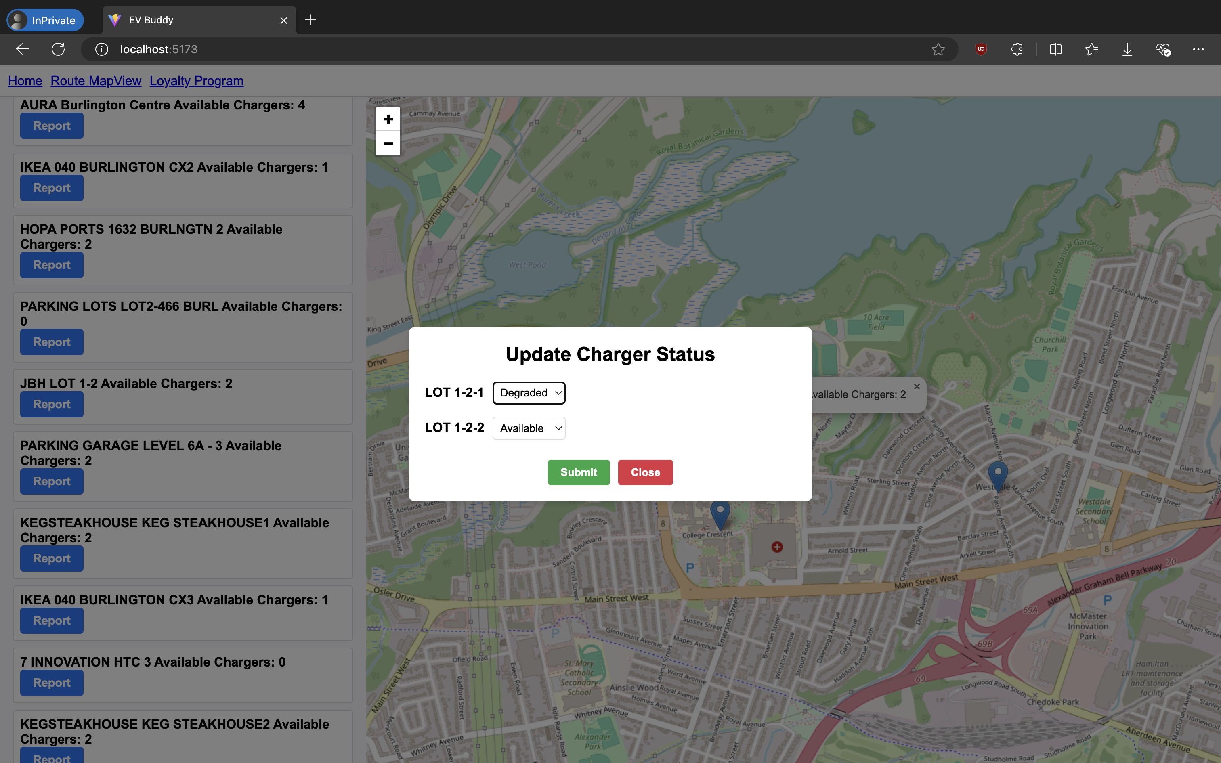Toggle the split screen icon
The width and height of the screenshot is (1221, 763).
[x=1055, y=49]
